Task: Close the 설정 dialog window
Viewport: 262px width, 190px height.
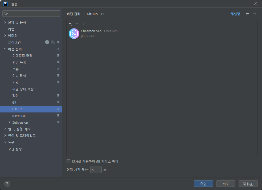Action: 255,4
